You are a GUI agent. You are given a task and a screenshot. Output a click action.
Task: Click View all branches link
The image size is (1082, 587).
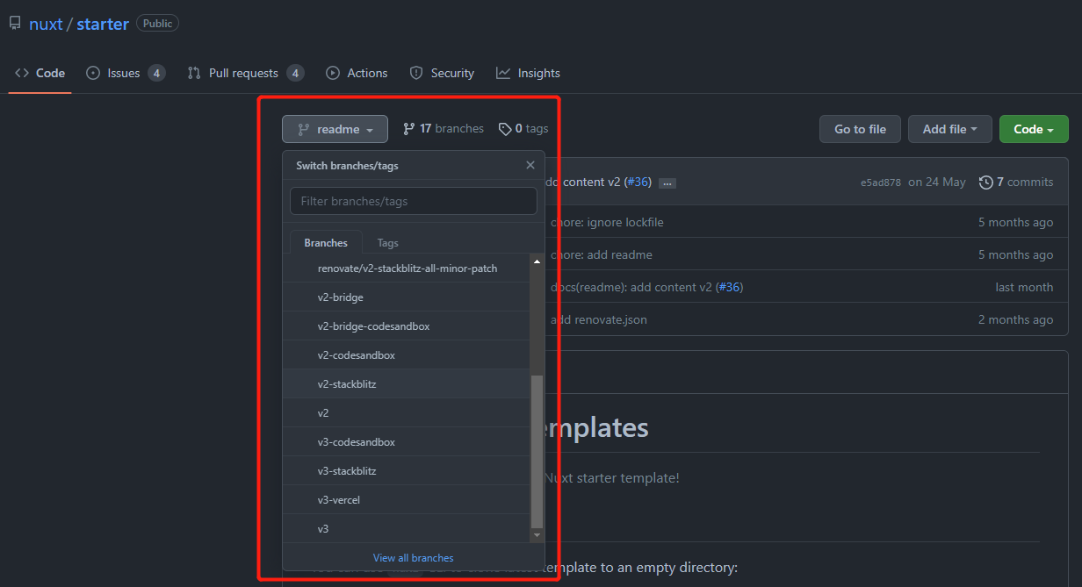coord(414,557)
